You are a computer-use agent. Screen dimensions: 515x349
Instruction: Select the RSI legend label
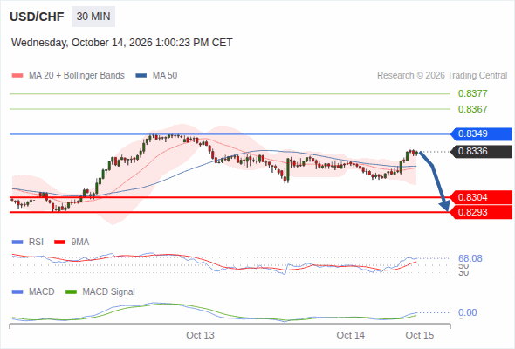pos(36,243)
